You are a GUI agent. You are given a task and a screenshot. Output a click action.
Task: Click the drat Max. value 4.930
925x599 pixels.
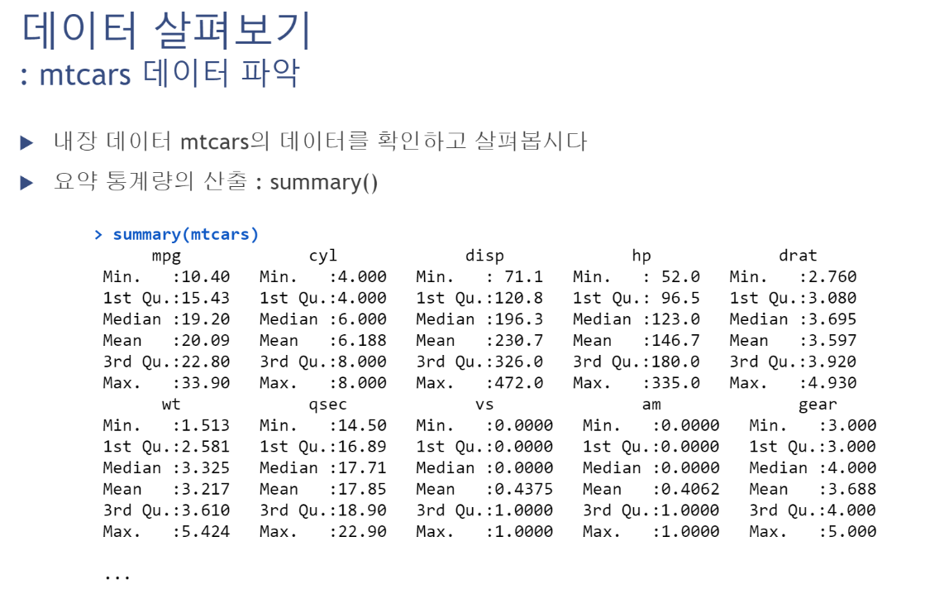832,383
